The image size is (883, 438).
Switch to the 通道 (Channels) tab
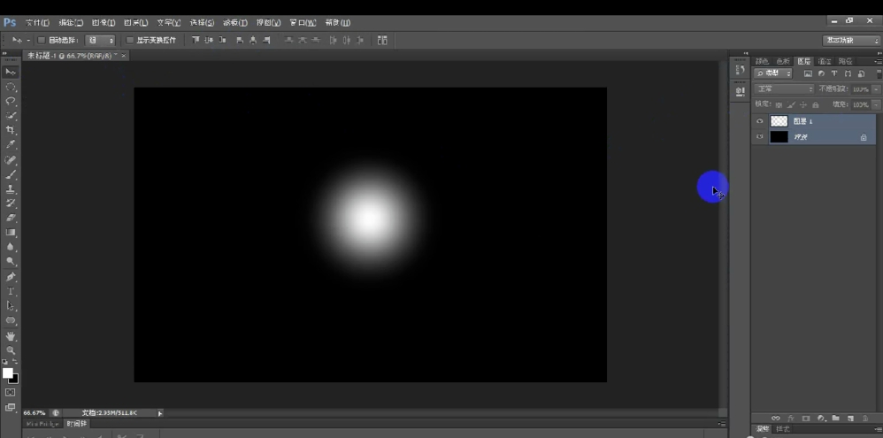click(x=824, y=61)
